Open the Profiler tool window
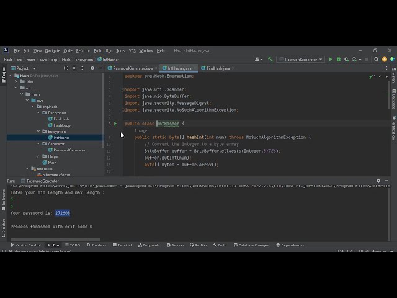The image size is (397, 298). [198, 245]
